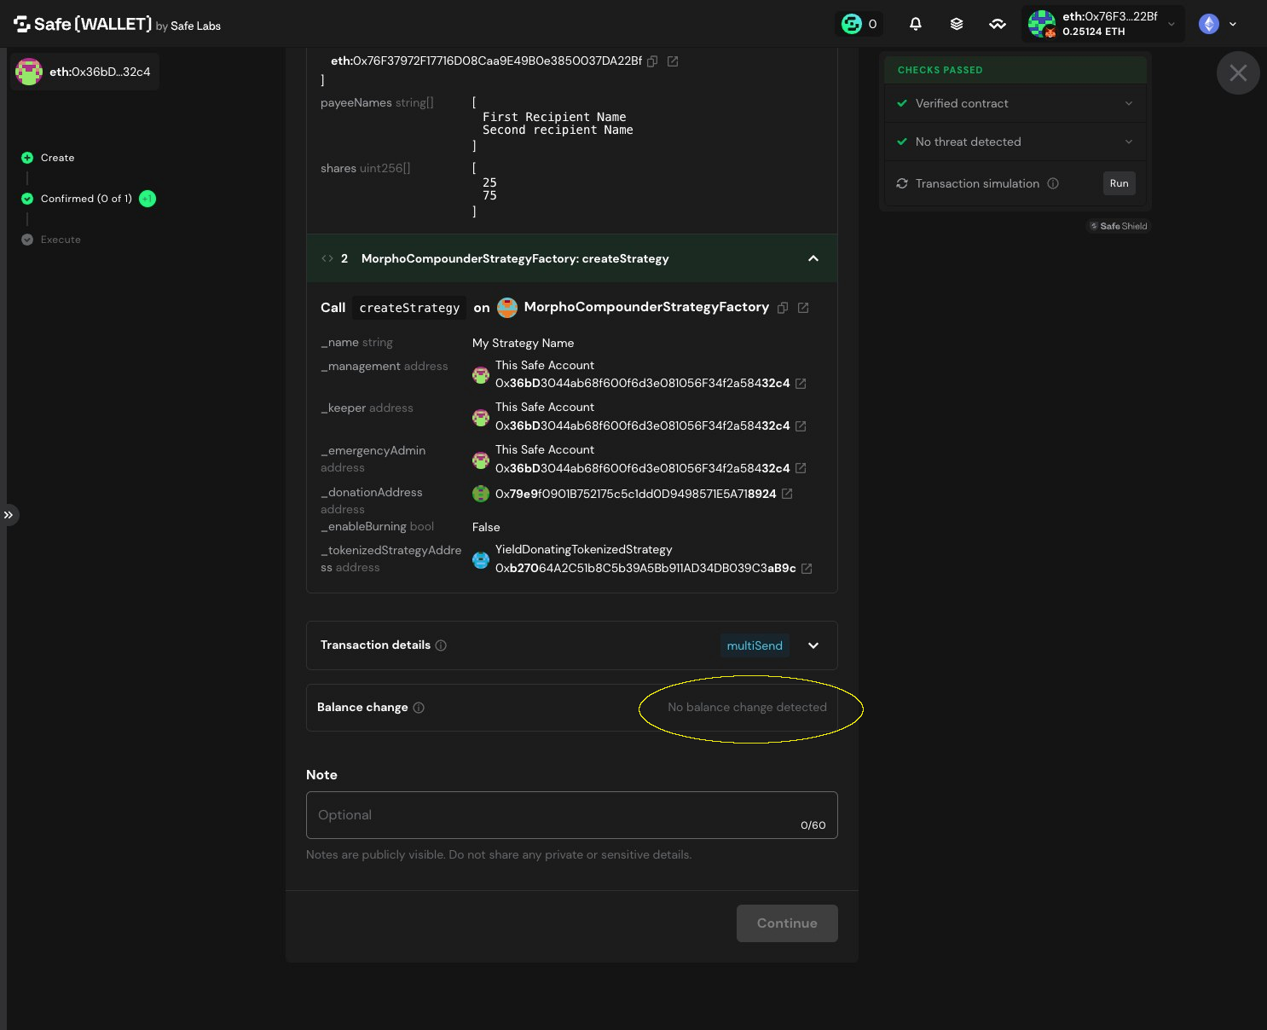Click Transaction simulation info icon

tap(1053, 183)
